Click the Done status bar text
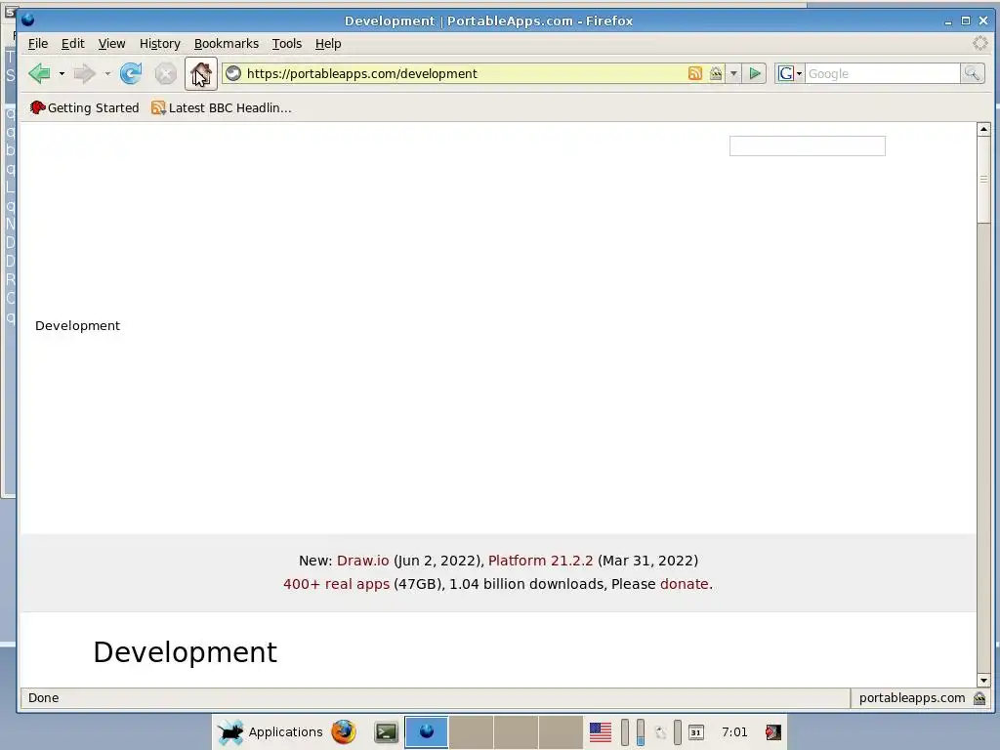This screenshot has height=750, width=1000. point(43,697)
